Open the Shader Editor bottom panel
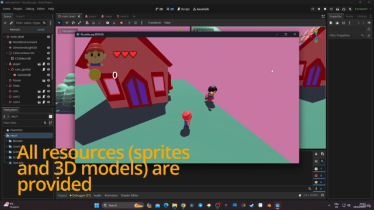The height and width of the screenshot is (210, 374). (130, 195)
